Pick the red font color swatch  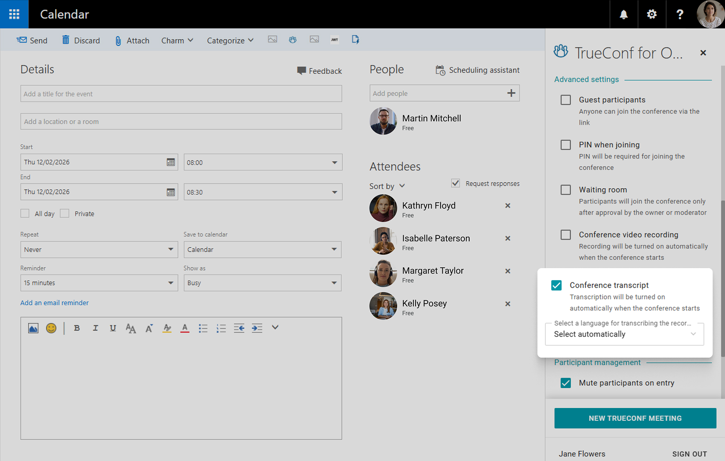pyautogui.click(x=185, y=328)
